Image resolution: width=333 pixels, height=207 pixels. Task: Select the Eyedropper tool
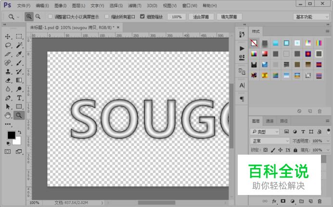click(x=19, y=54)
